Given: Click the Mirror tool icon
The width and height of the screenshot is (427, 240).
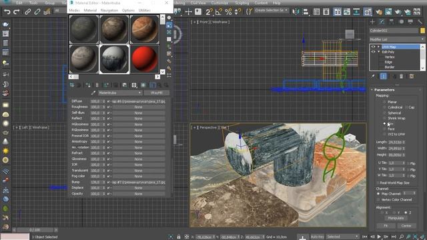Looking at the screenshot, I should (296, 12).
